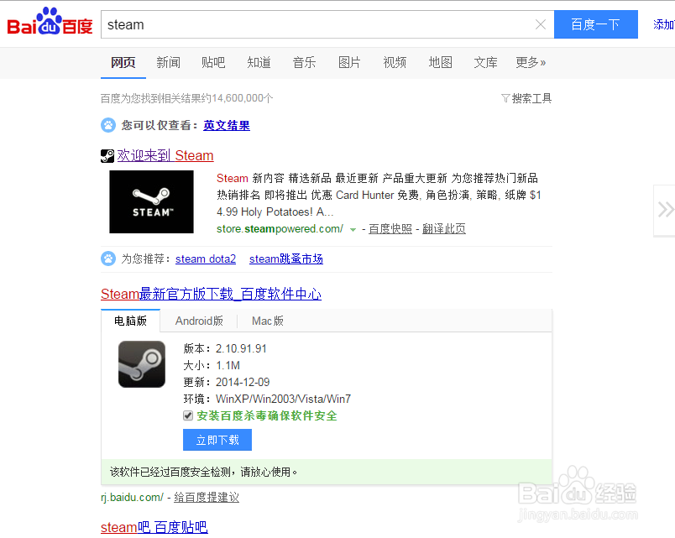The height and width of the screenshot is (538, 675).
Task: Click the steam跳蚤市场 suggestion
Action: coord(286,259)
